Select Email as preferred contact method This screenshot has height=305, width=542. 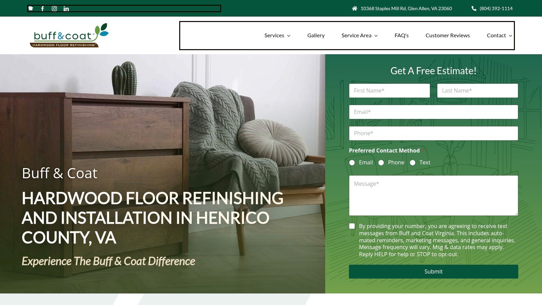pos(352,163)
